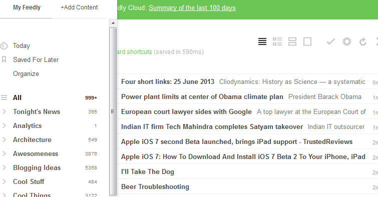The image size is (378, 197).
Task: Open article Tech Mahindra completes Satyam takeover
Action: (x=212, y=126)
